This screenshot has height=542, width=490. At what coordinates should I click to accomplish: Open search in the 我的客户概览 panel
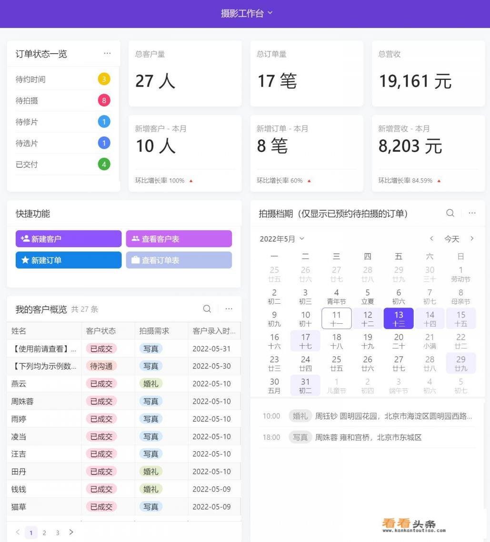pos(207,309)
